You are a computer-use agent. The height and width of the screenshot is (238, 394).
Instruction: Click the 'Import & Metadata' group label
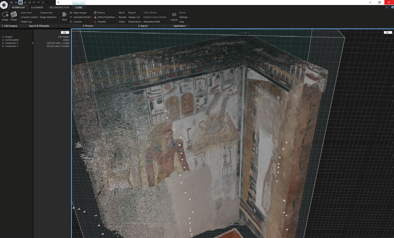pos(39,26)
